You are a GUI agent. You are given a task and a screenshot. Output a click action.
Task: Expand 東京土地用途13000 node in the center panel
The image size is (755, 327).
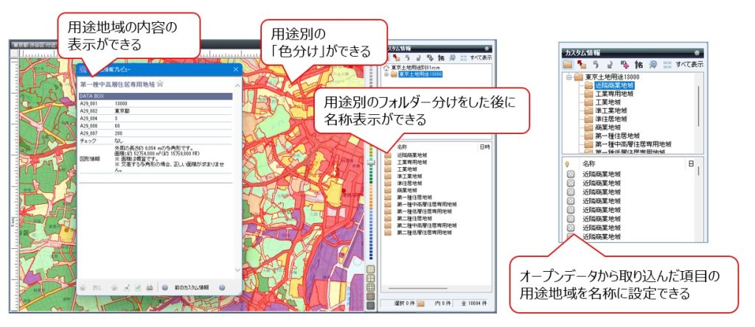[x=386, y=74]
